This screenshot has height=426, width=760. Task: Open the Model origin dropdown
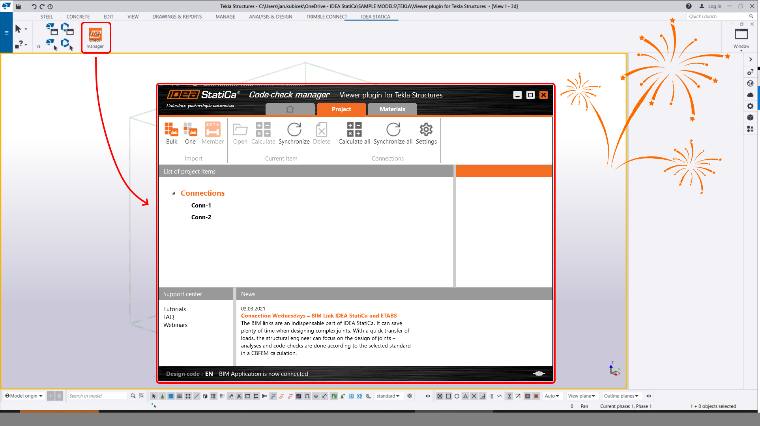tap(24, 396)
